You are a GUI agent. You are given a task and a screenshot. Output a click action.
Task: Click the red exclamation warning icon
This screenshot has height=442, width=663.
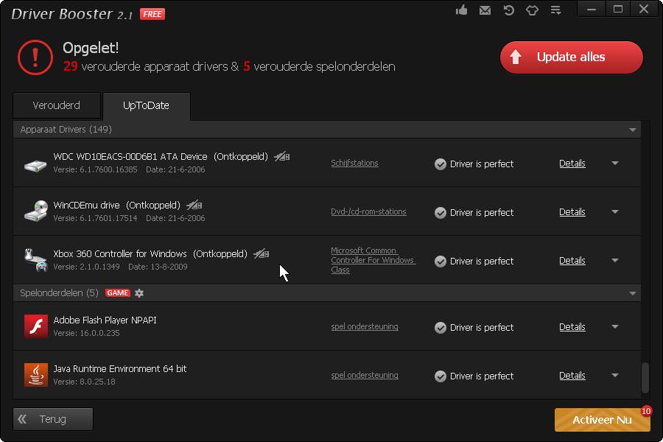click(35, 57)
